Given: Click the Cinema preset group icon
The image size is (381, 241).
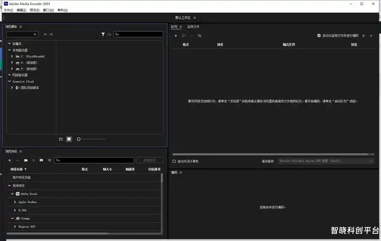Looking at the screenshot, I should click(18, 218).
